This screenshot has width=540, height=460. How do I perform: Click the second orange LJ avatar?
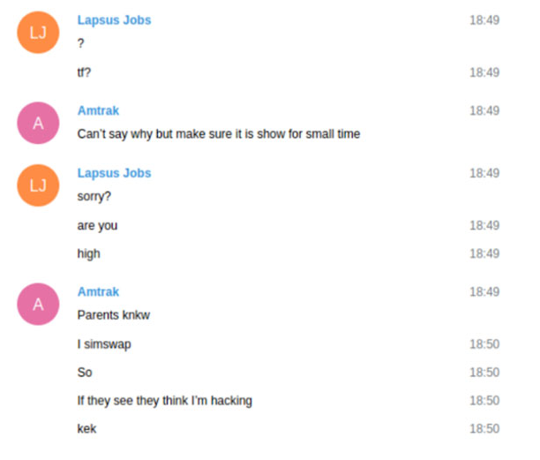tap(38, 185)
